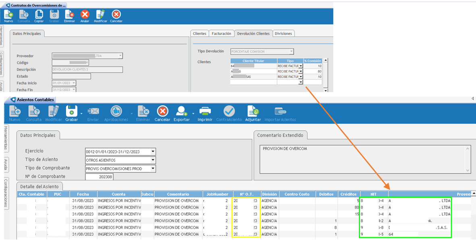Click Modificar icon in Contratos window toolbar

click(x=100, y=14)
